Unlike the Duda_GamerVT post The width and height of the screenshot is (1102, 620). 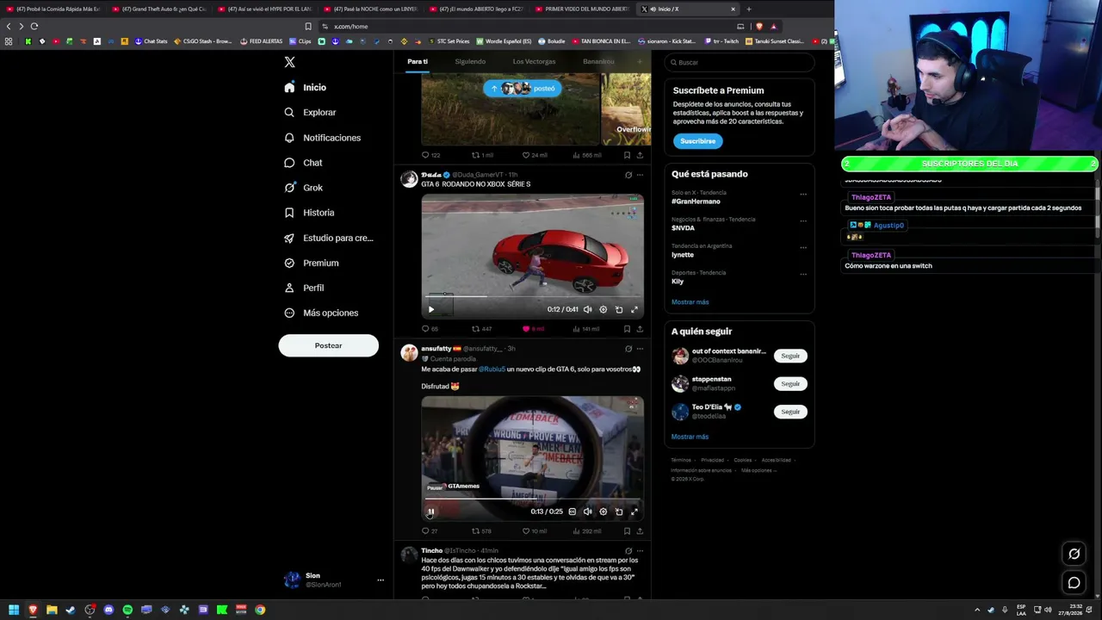pyautogui.click(x=533, y=329)
